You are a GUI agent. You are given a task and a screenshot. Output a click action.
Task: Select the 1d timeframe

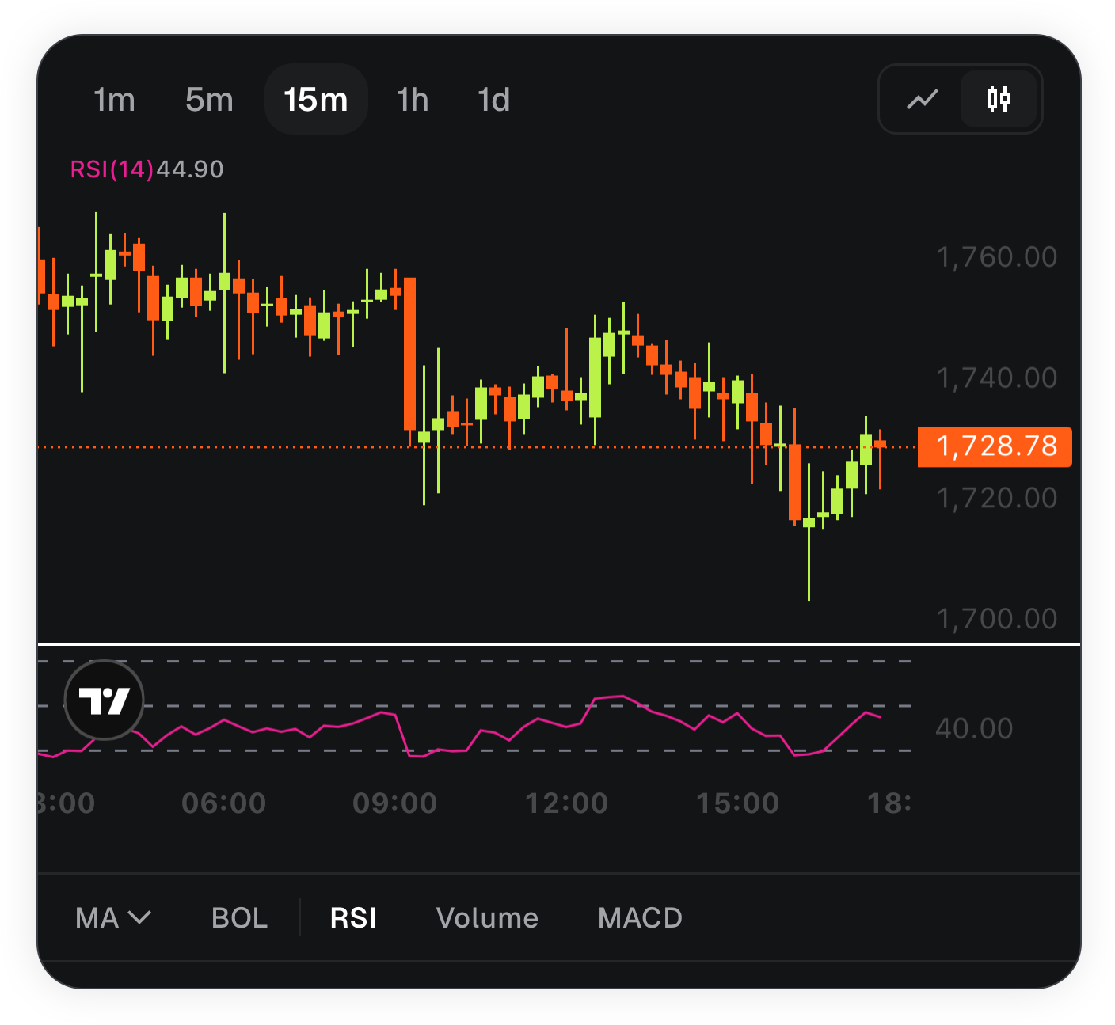click(x=493, y=100)
